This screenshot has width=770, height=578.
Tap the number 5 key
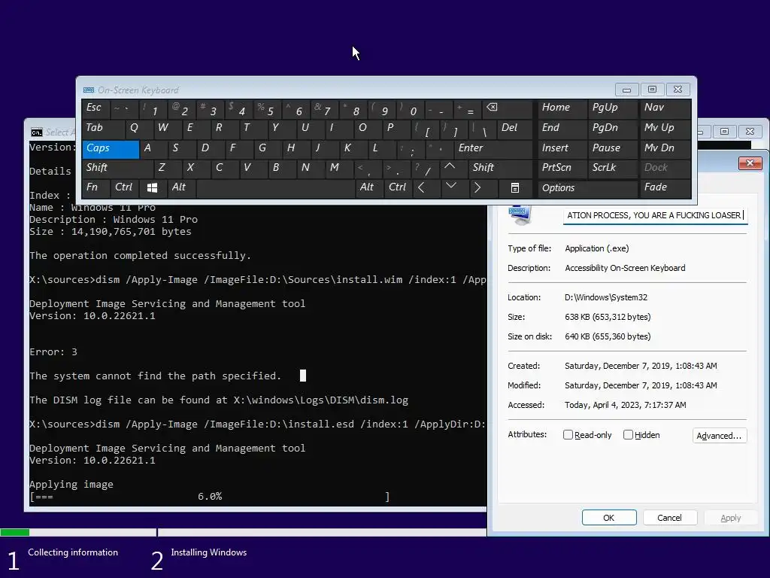coord(267,108)
